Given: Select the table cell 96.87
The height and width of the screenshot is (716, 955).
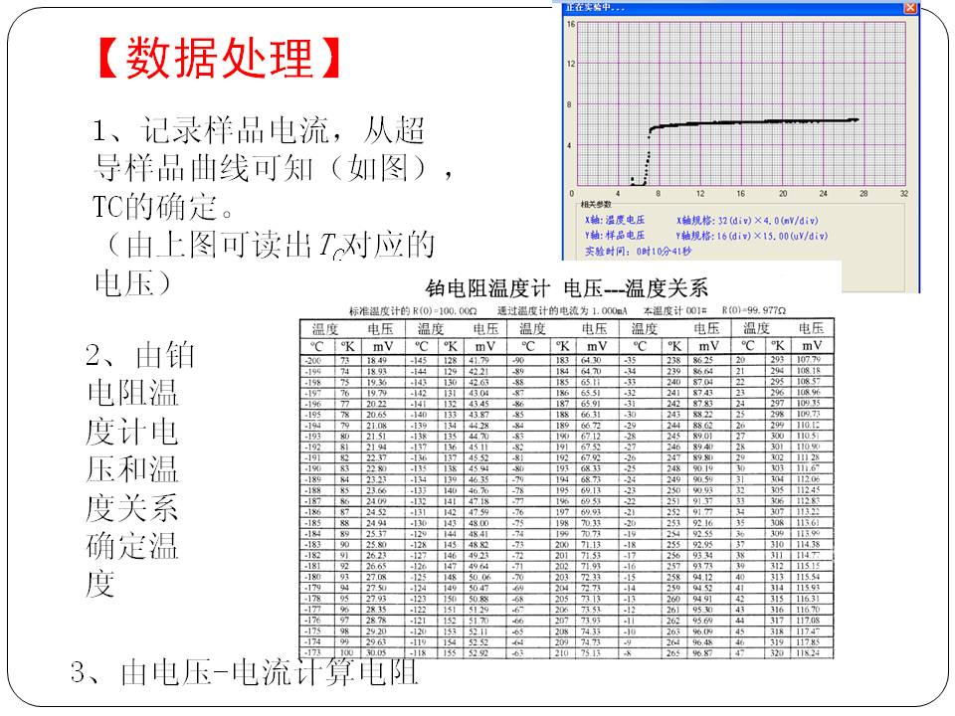Looking at the screenshot, I should 702,652.
